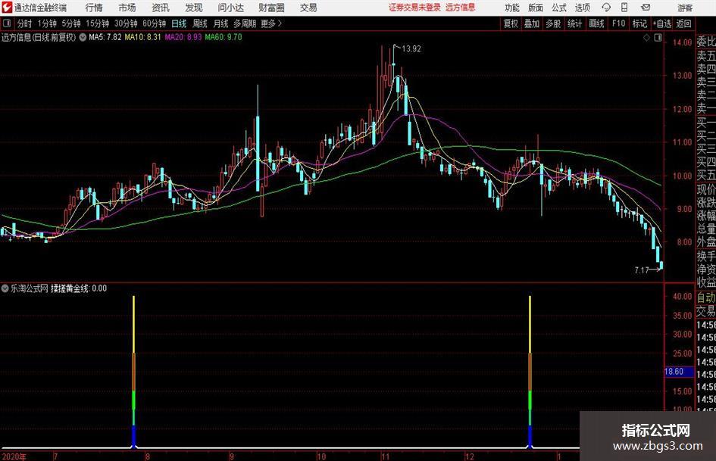Viewport: 716px width, 461px height.
Task: Switch to the 月线 monthly tab
Action: pyautogui.click(x=221, y=23)
